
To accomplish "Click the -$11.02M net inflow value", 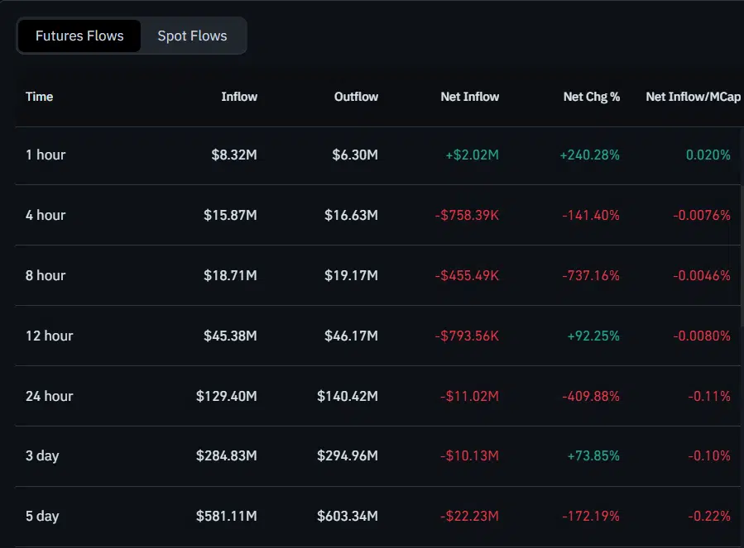I will pyautogui.click(x=469, y=396).
